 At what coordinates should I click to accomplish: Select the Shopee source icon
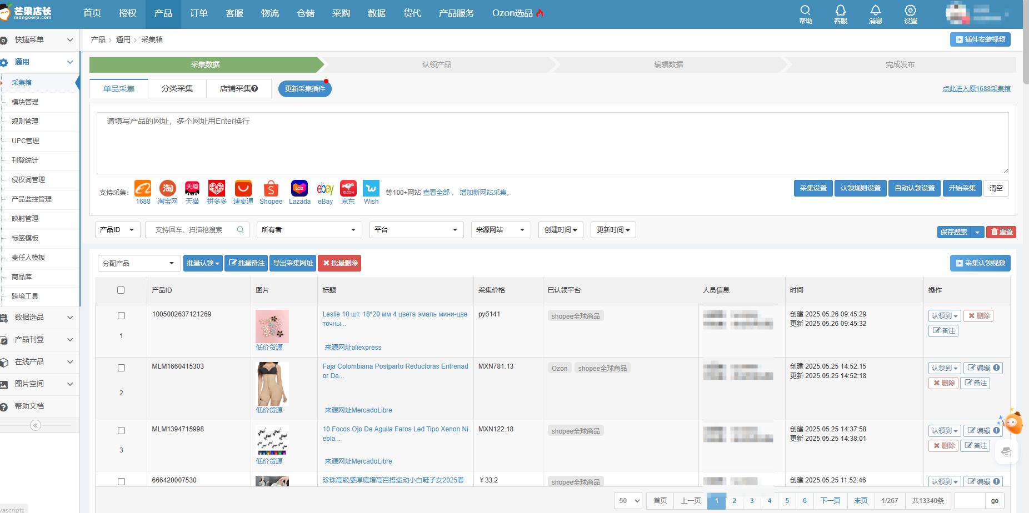click(271, 189)
